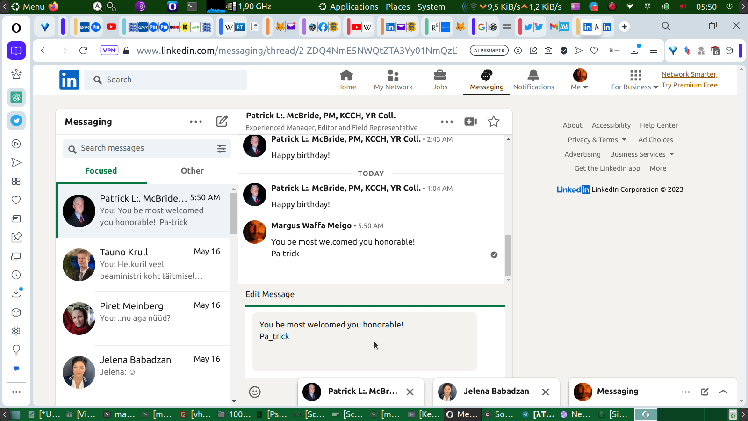Star the conversation with Patrick McBride
Screen dimensions: 748x421
click(x=494, y=122)
